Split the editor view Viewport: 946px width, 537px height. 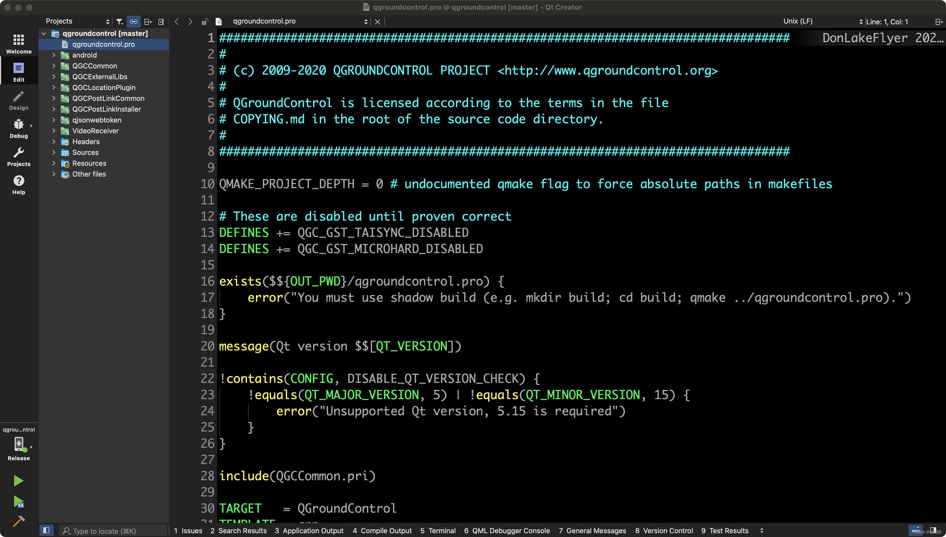point(939,22)
